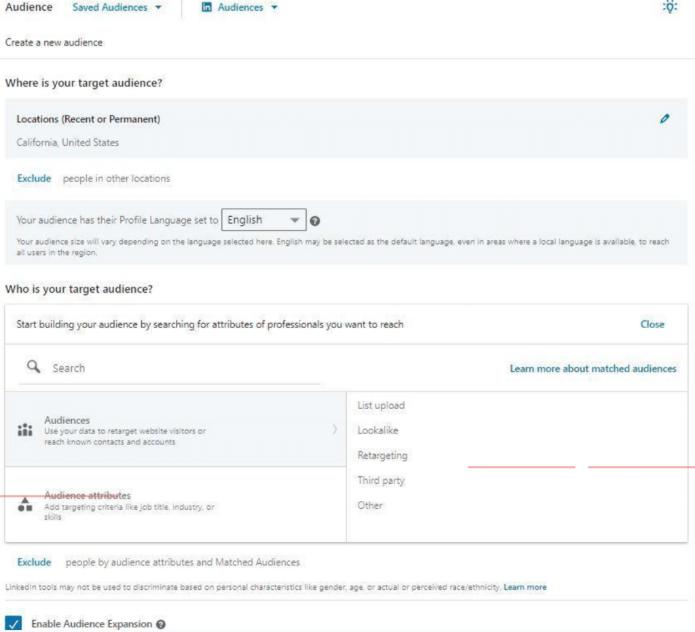The image size is (695, 632).
Task: Click Close in the audience builder
Action: 652,324
